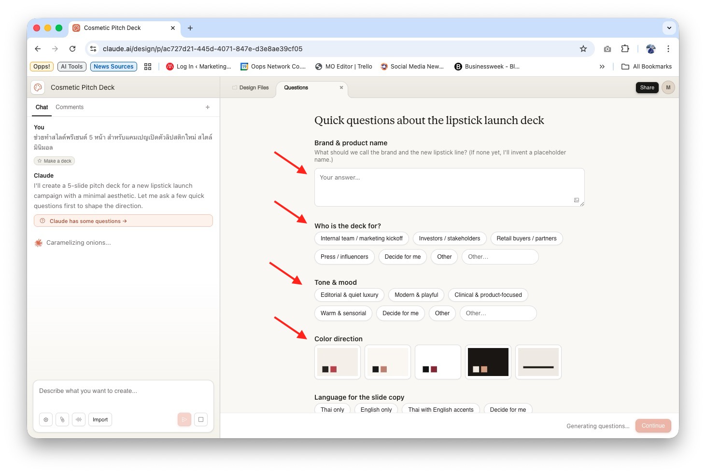The width and height of the screenshot is (706, 474).
Task: Focus the brand name 'Your answer...' field
Action: 449,187
